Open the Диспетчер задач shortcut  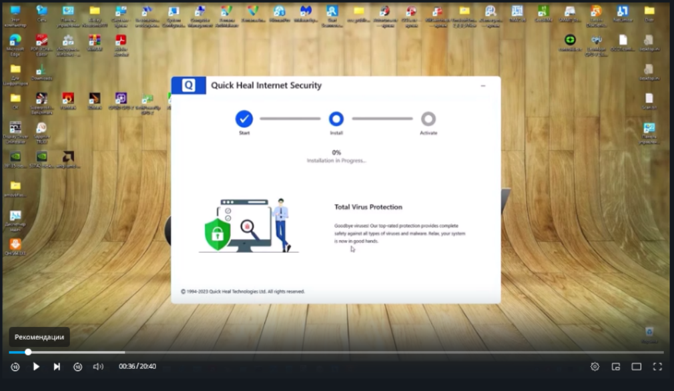[x=15, y=220]
